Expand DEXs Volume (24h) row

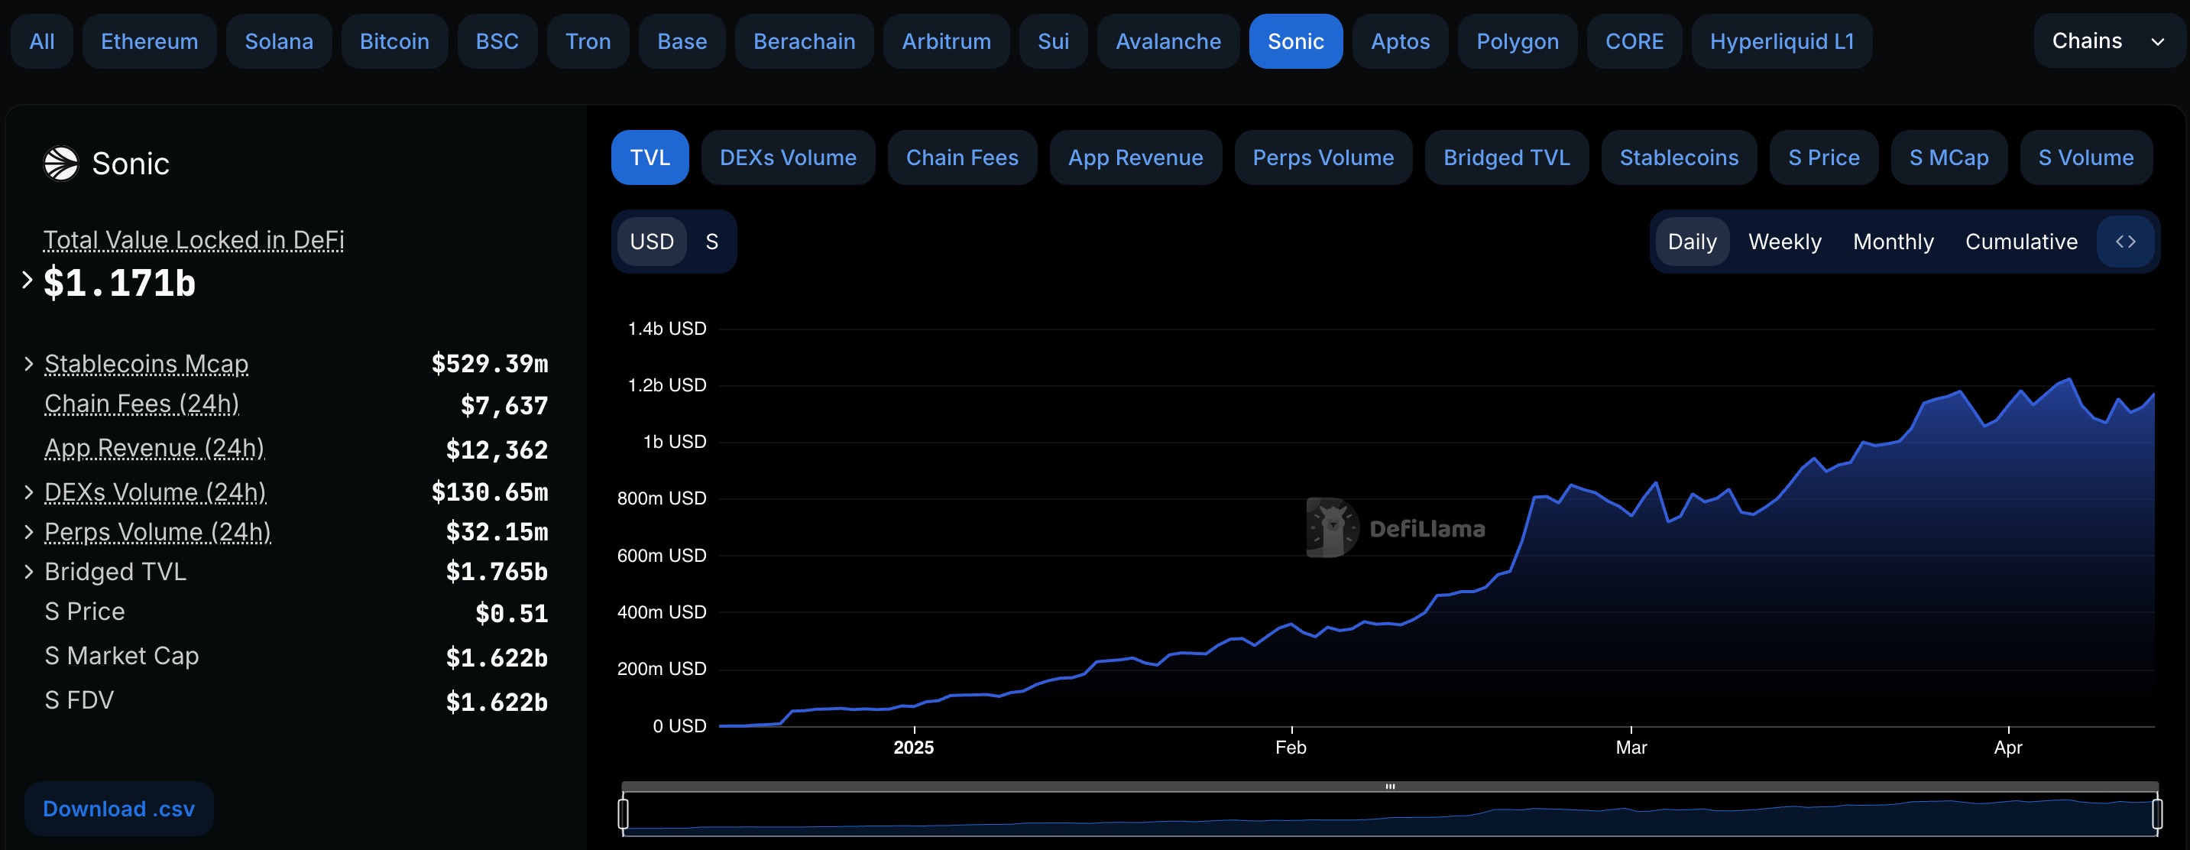coord(29,492)
